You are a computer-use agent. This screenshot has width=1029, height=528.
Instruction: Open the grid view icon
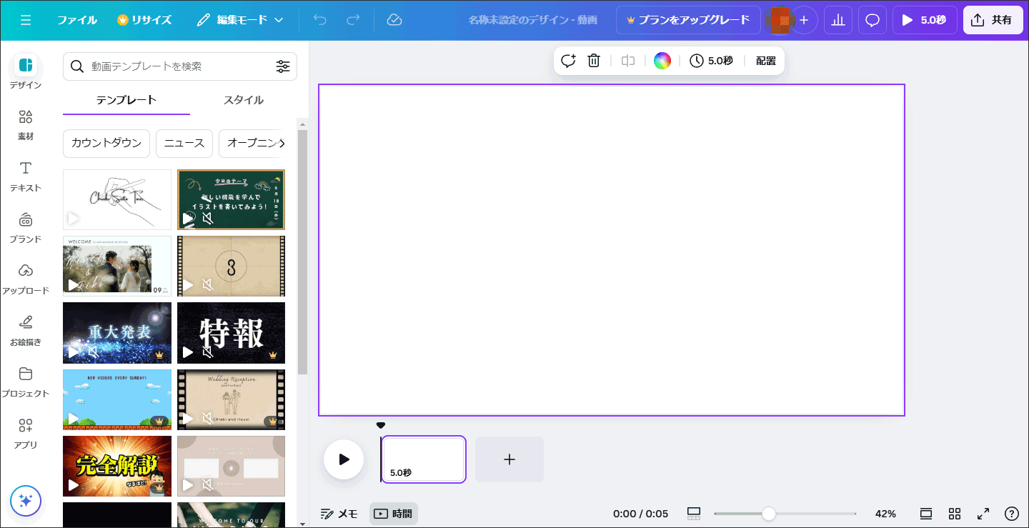955,514
